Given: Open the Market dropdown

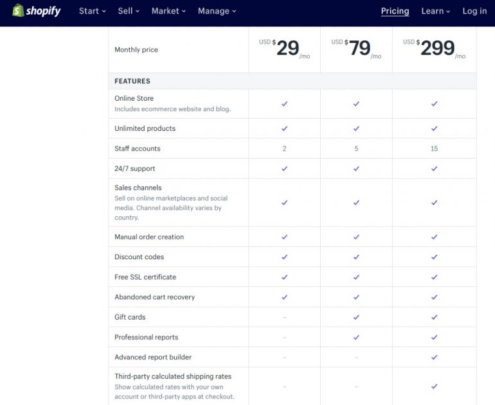Looking at the screenshot, I should click(x=168, y=11).
